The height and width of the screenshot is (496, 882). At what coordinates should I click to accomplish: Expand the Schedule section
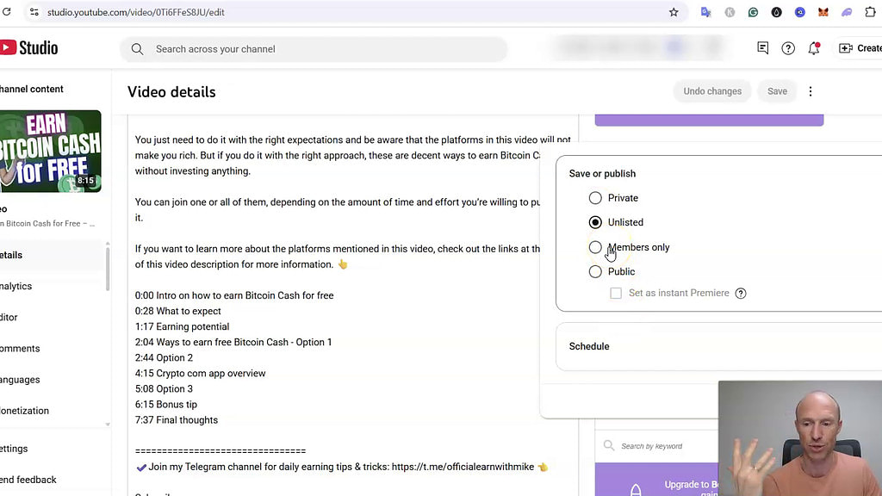(x=719, y=346)
